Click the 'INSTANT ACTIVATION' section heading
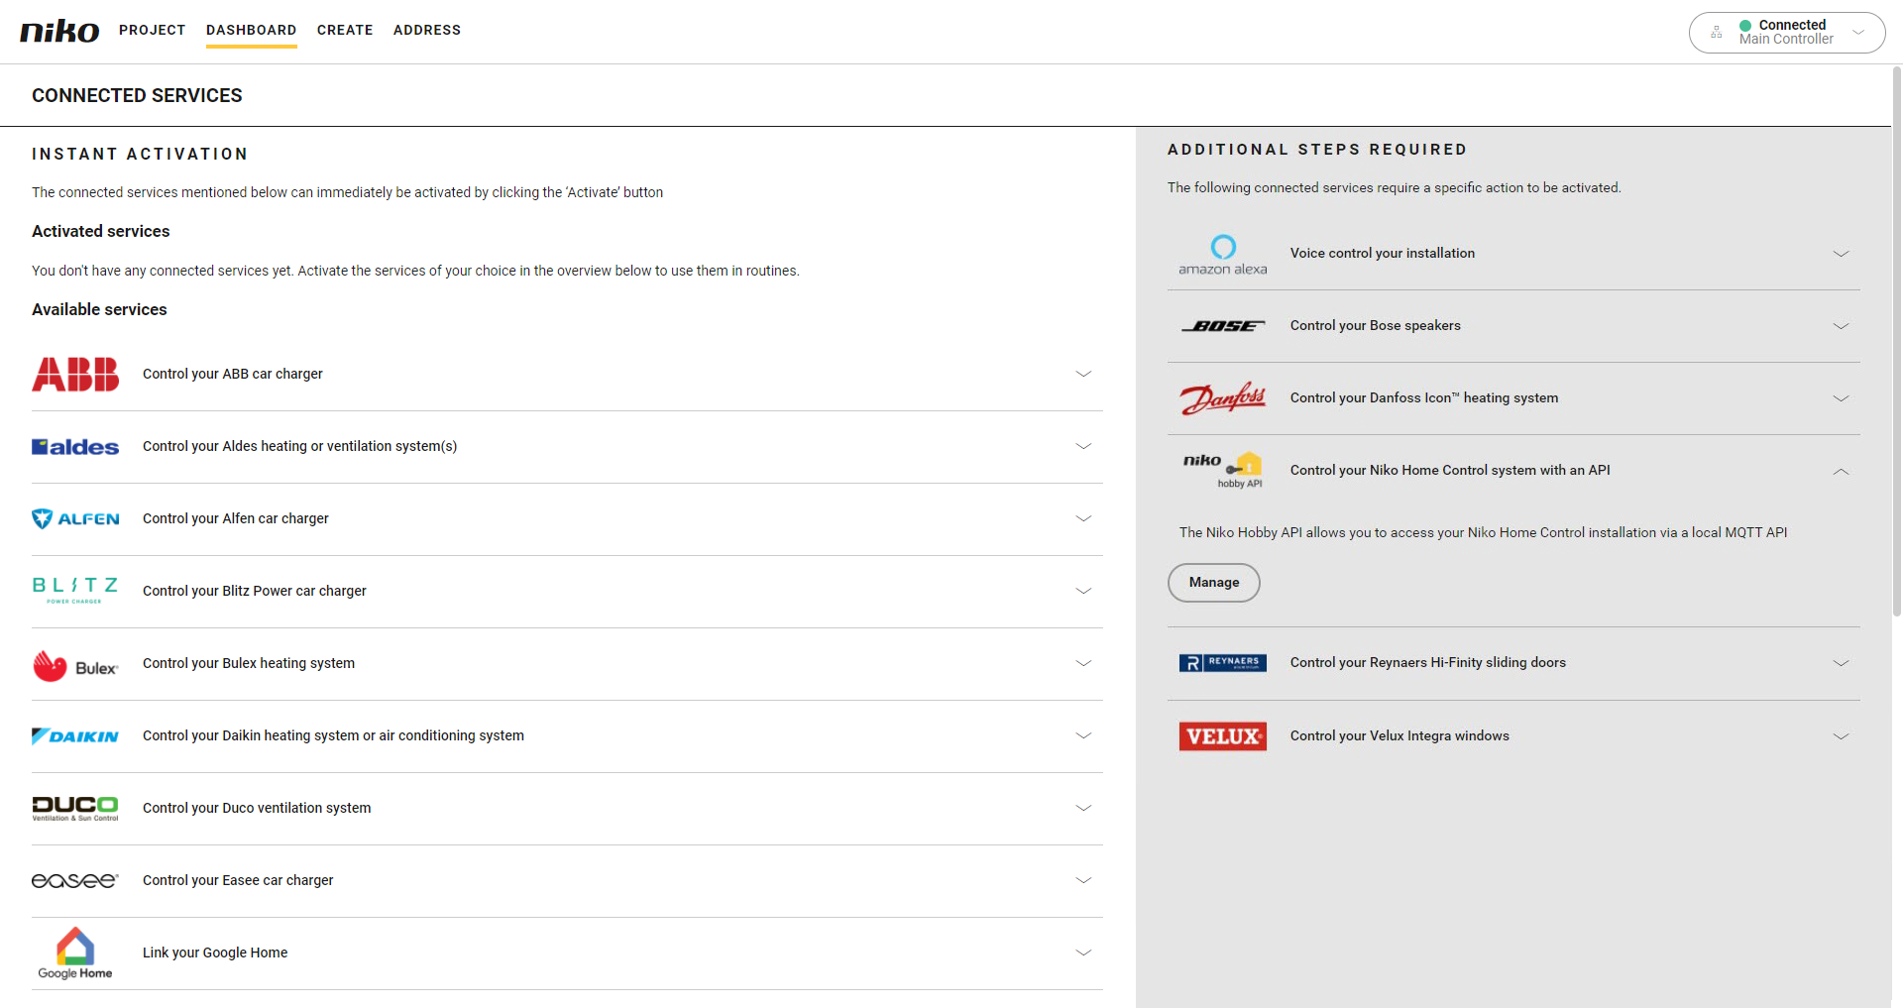Viewport: 1903px width, 1008px height. coord(140,155)
